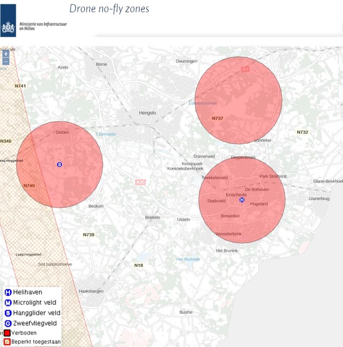
Task: Click the Helihaven legend text
Action: tap(28, 292)
